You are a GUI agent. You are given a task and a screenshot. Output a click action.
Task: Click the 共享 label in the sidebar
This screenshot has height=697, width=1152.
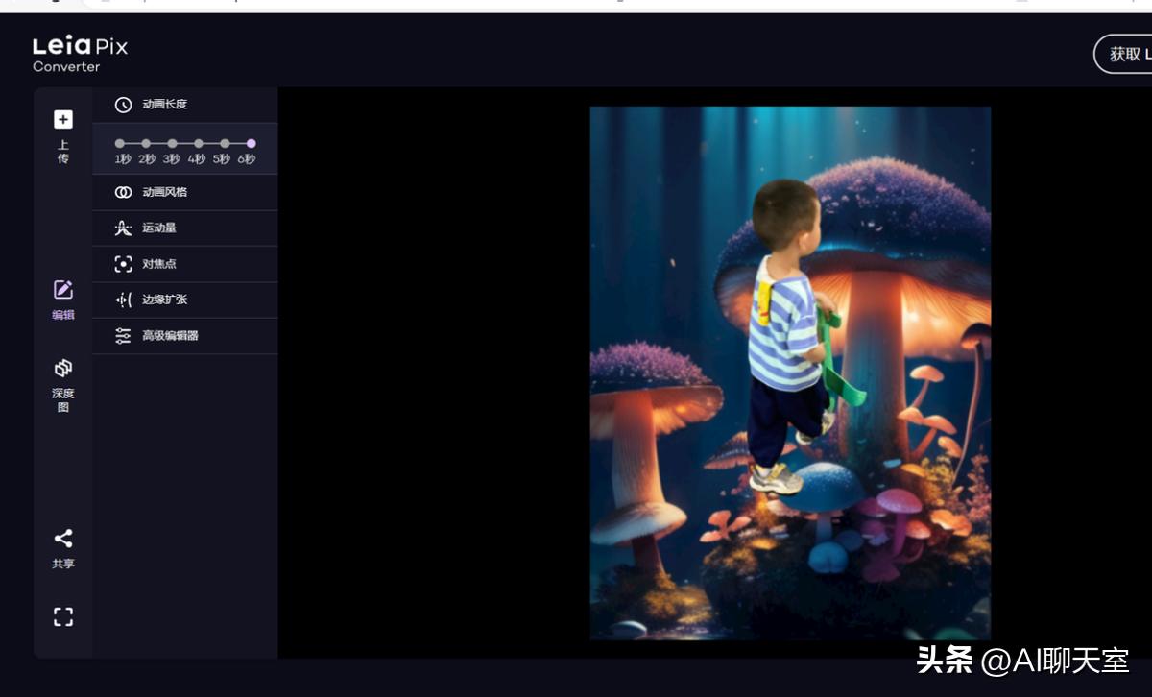click(63, 564)
